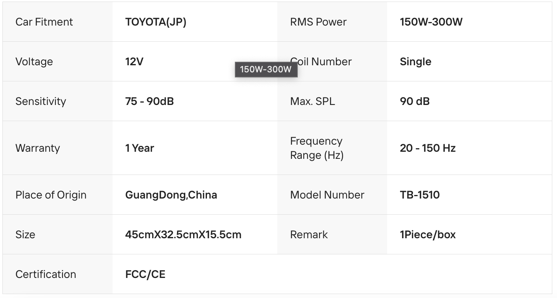Select the 1Piece/box remark value
Screen dimensions: 557x298
pos(428,235)
